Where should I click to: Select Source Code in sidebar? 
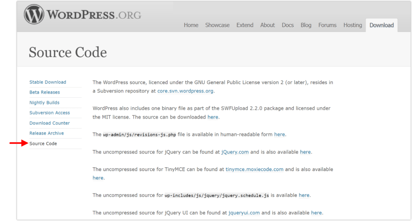pyautogui.click(x=43, y=144)
